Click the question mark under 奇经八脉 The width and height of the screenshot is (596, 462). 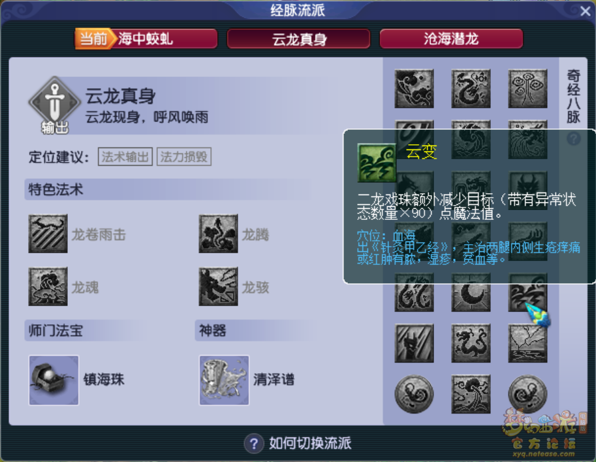pyautogui.click(x=574, y=139)
